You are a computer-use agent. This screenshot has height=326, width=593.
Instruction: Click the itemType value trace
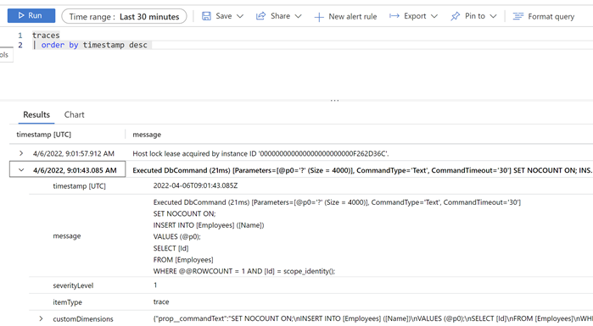161,301
